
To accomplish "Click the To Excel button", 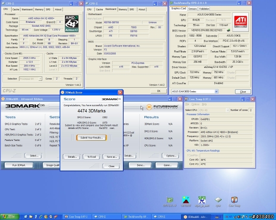I will [91, 157].
